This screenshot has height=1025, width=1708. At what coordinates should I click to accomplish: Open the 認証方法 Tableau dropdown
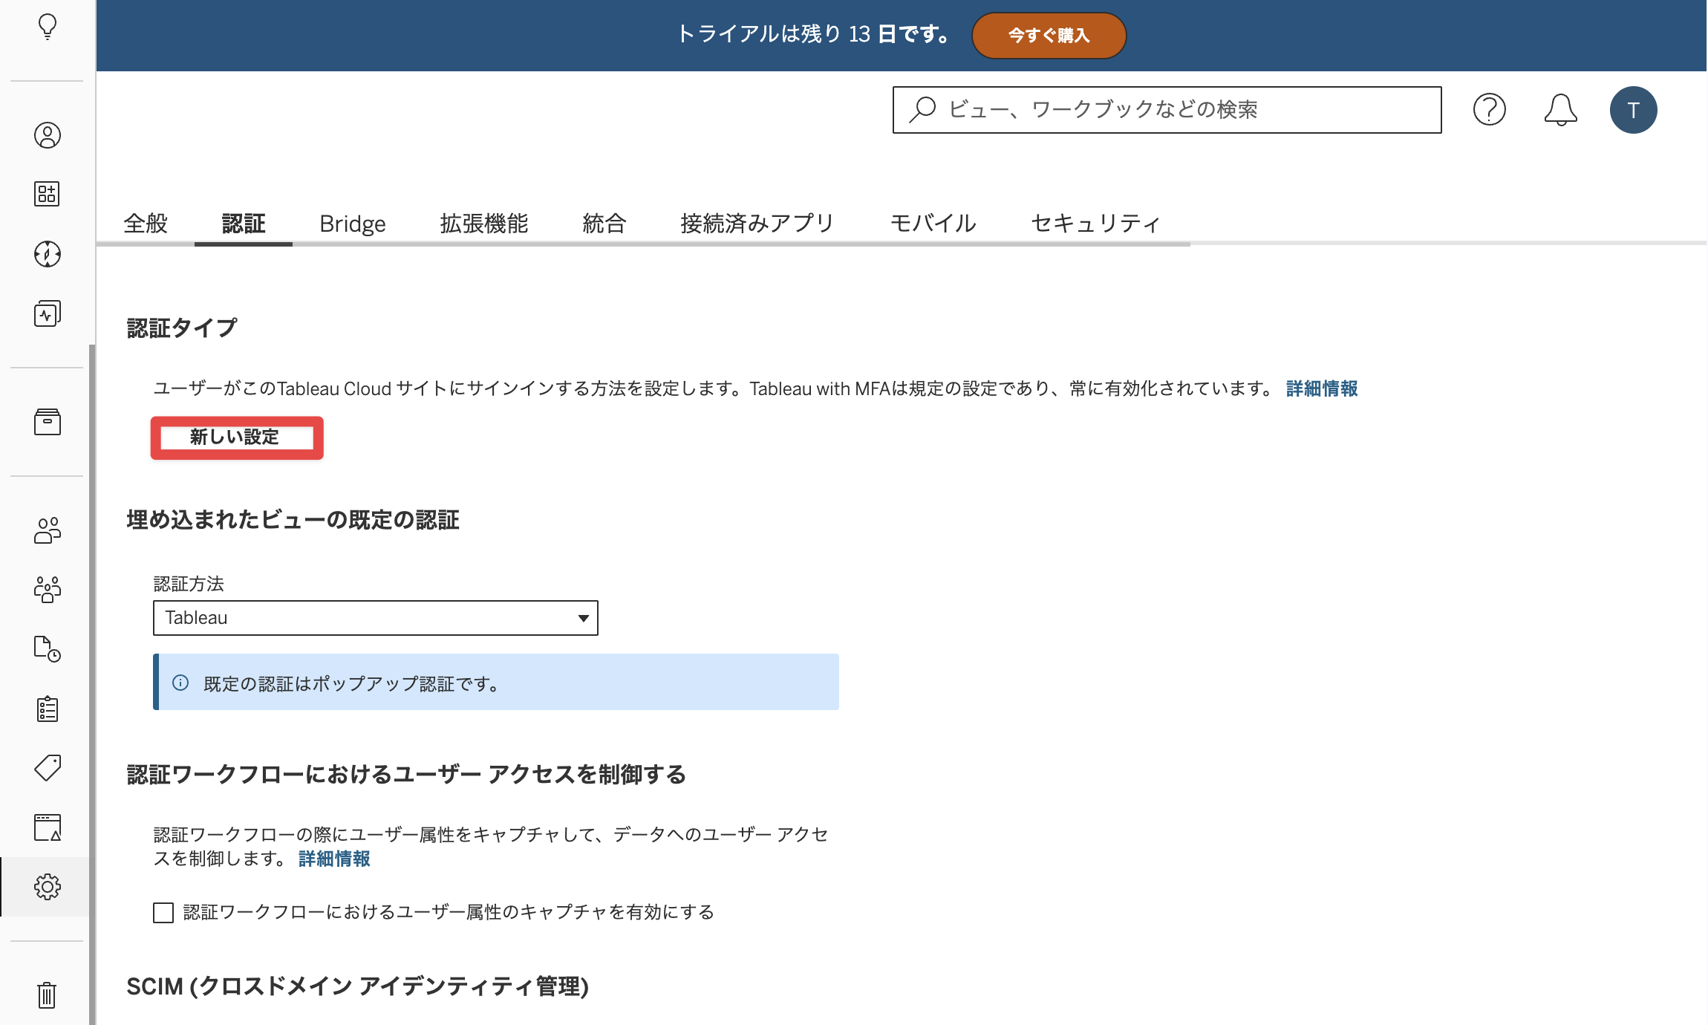tap(375, 618)
